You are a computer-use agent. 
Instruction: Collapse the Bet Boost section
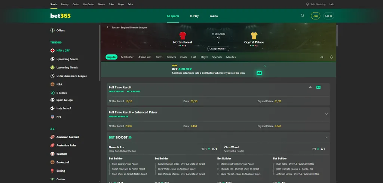pyautogui.click(x=327, y=137)
